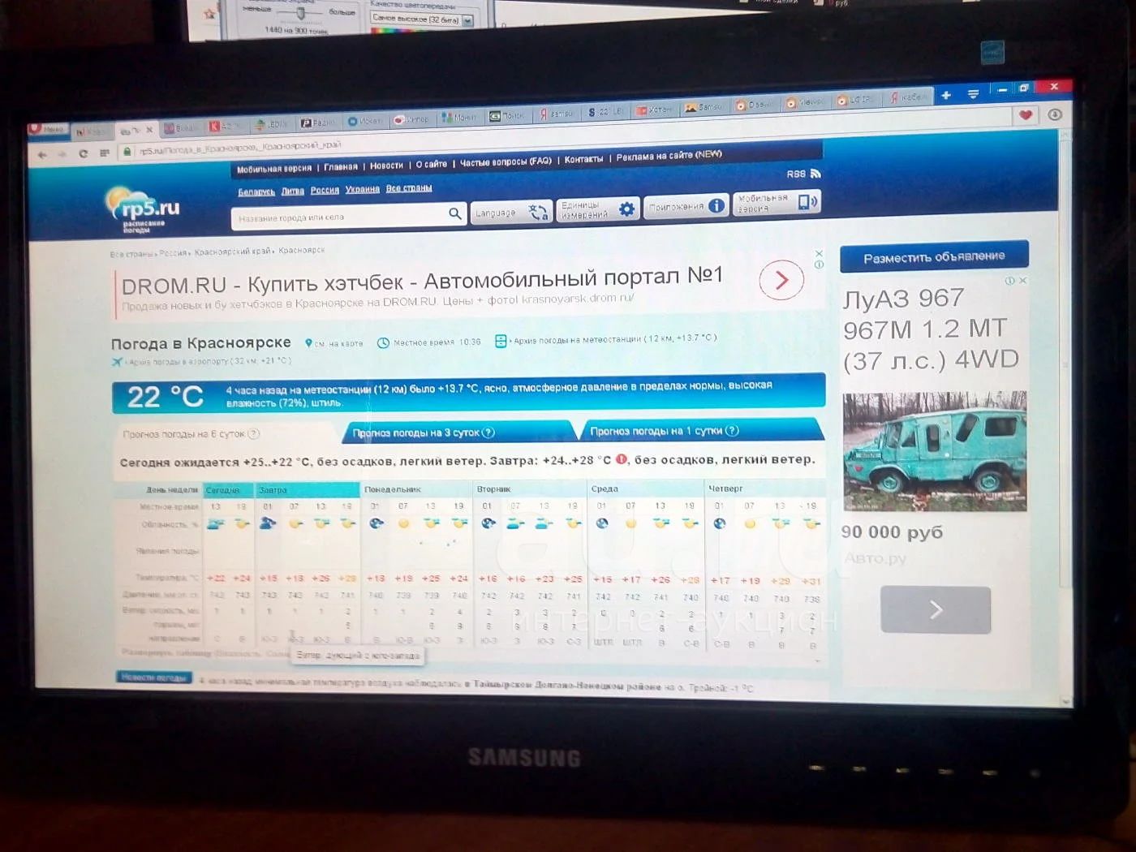
Task: Click the red circled arrow in DROM.RU ad
Action: pyautogui.click(x=781, y=280)
